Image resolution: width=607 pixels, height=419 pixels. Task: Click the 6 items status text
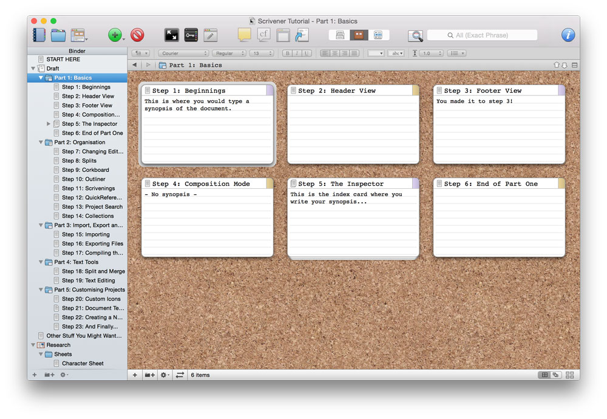click(200, 375)
